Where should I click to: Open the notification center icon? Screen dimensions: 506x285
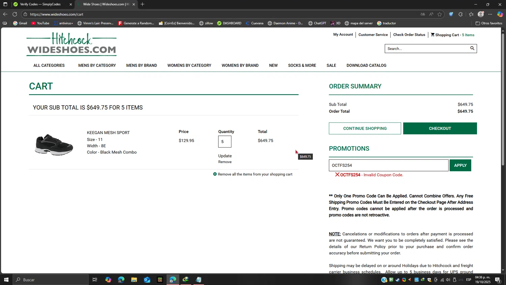click(x=498, y=280)
